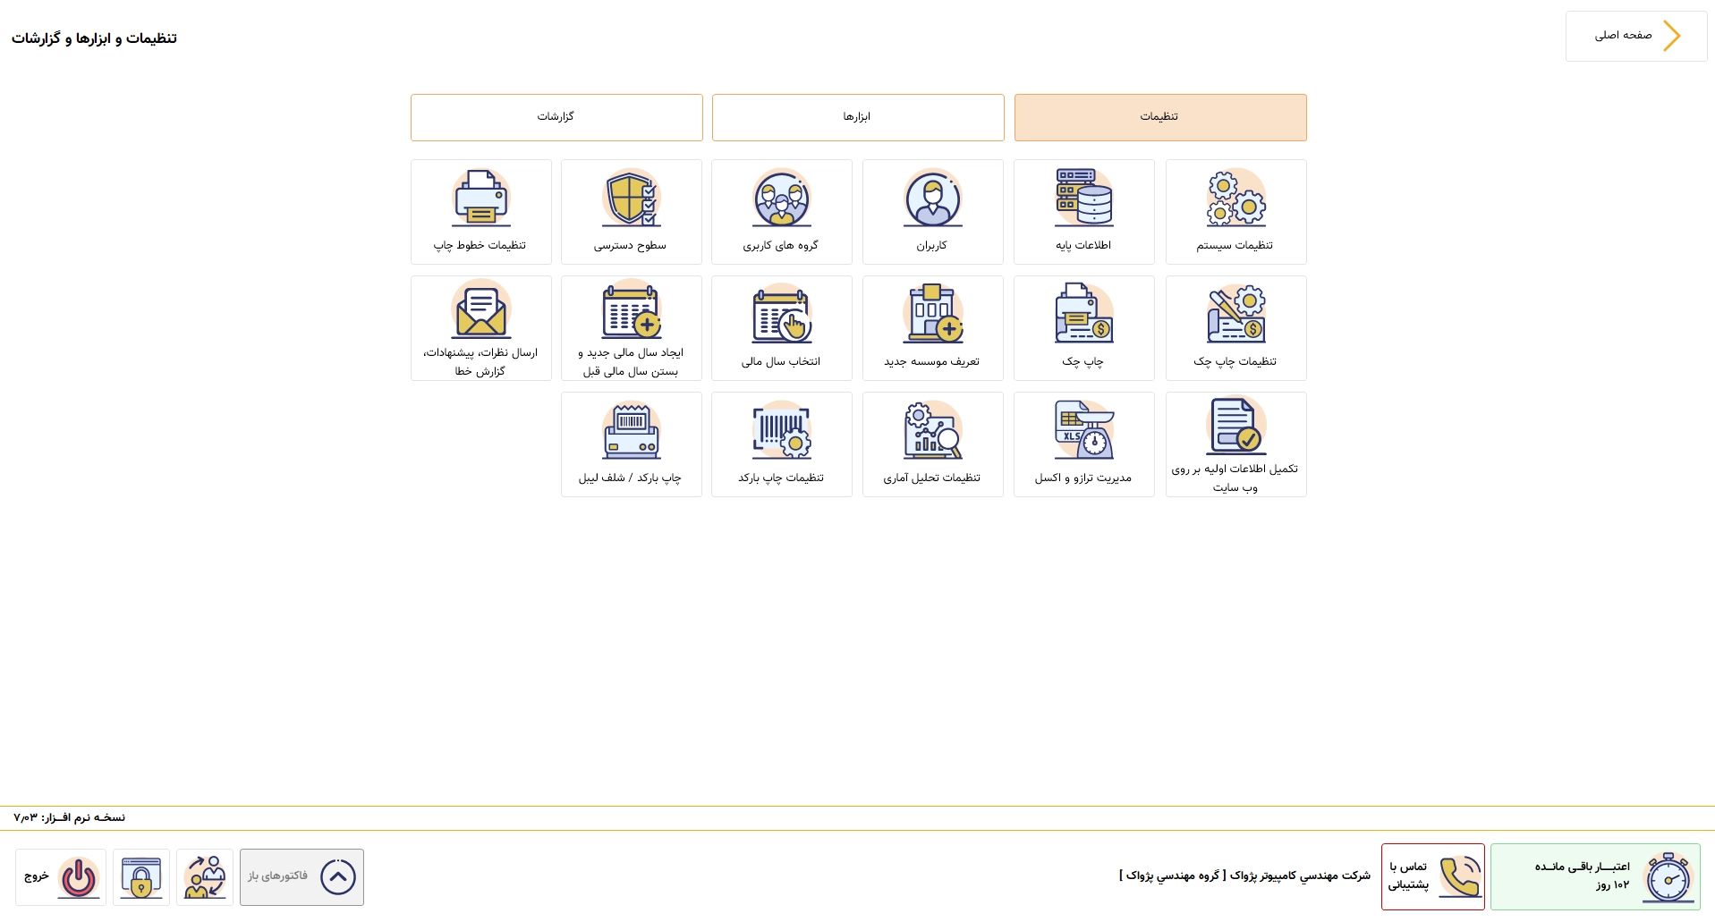
Task: Open base information (اطلاعات پایه) database icon
Action: click(x=1083, y=198)
